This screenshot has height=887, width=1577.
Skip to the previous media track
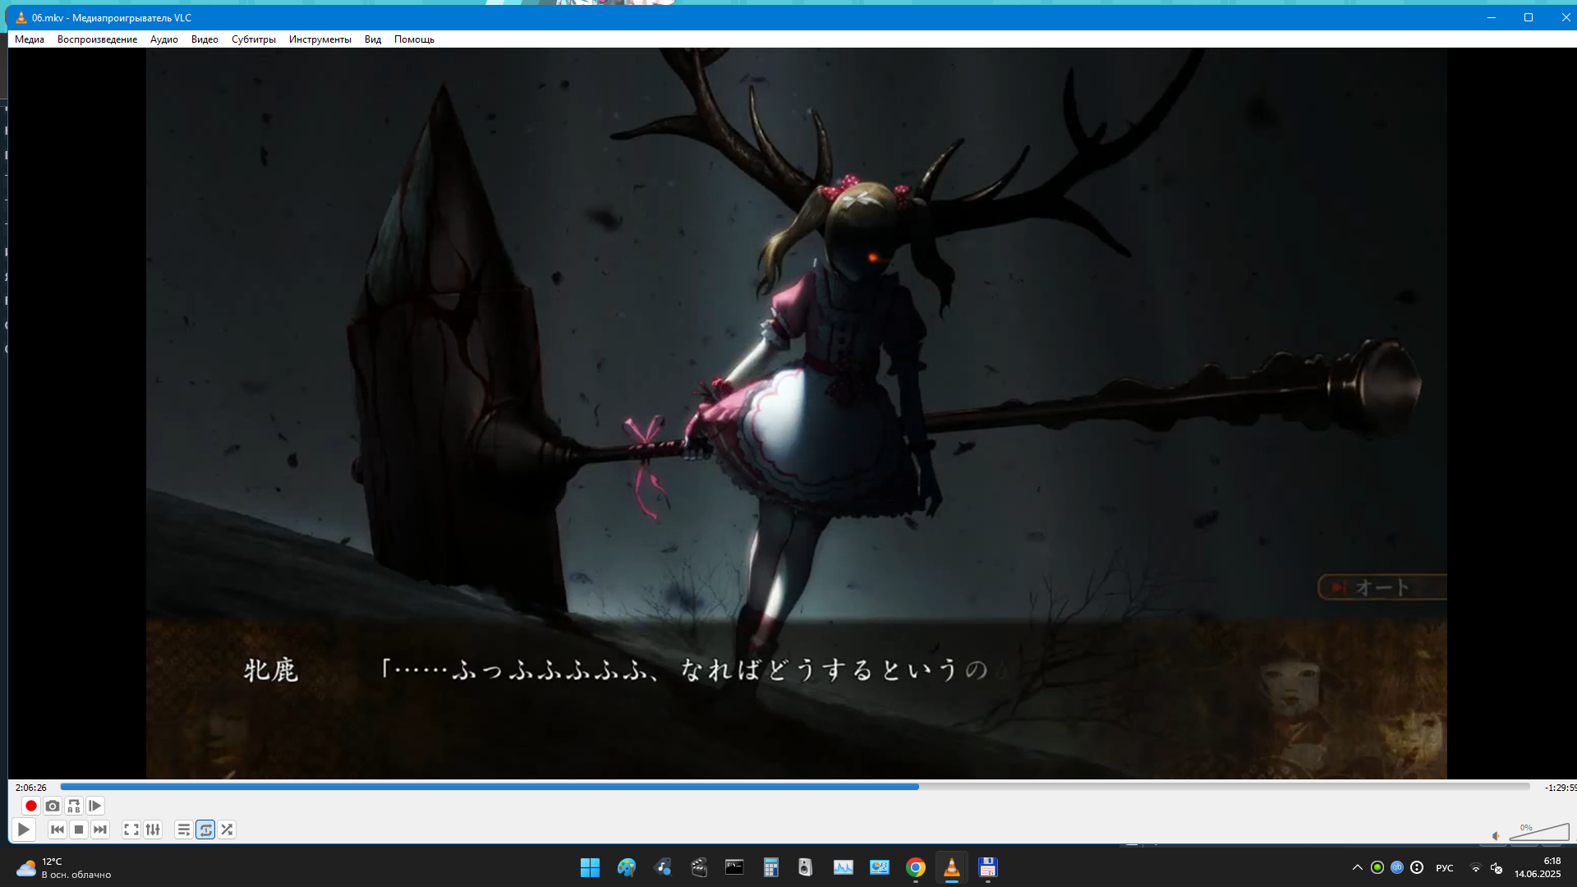point(57,830)
